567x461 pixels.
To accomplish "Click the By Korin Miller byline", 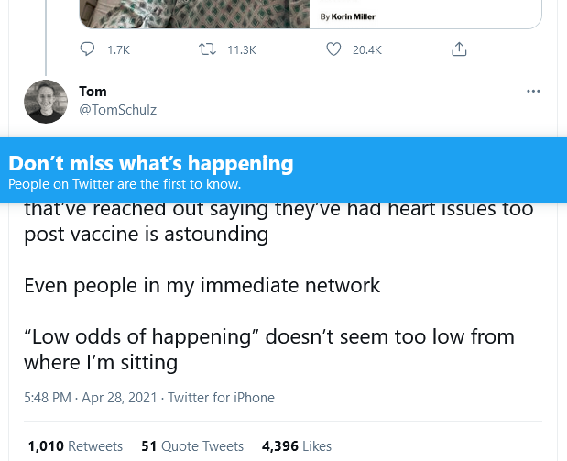I will [x=348, y=16].
